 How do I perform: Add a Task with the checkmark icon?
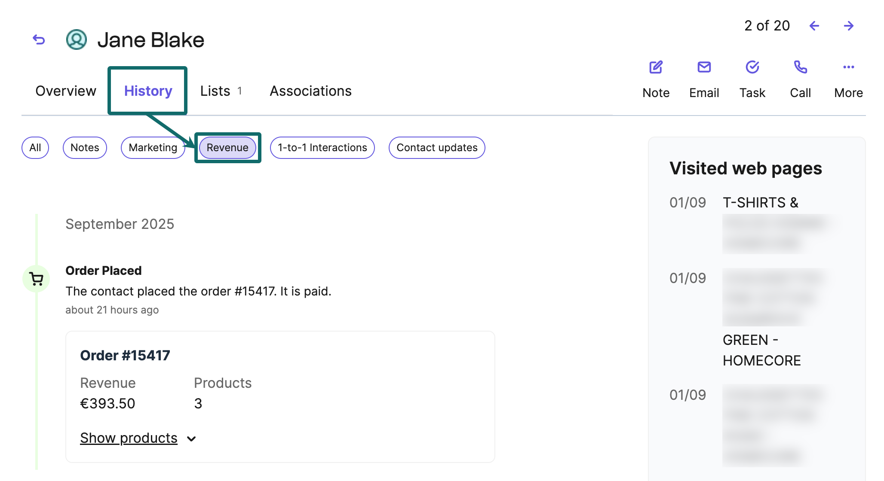tap(752, 67)
